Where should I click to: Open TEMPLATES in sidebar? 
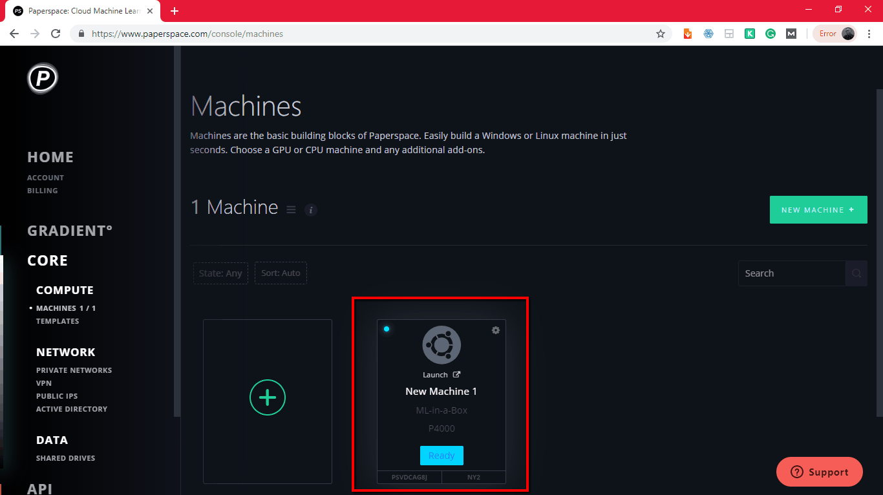click(x=58, y=321)
